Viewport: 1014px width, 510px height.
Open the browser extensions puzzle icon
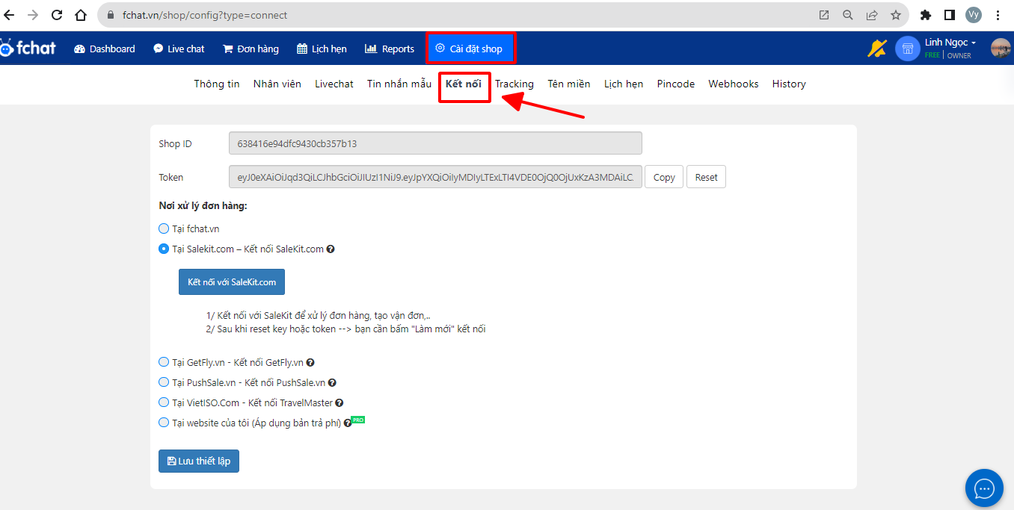coord(926,15)
